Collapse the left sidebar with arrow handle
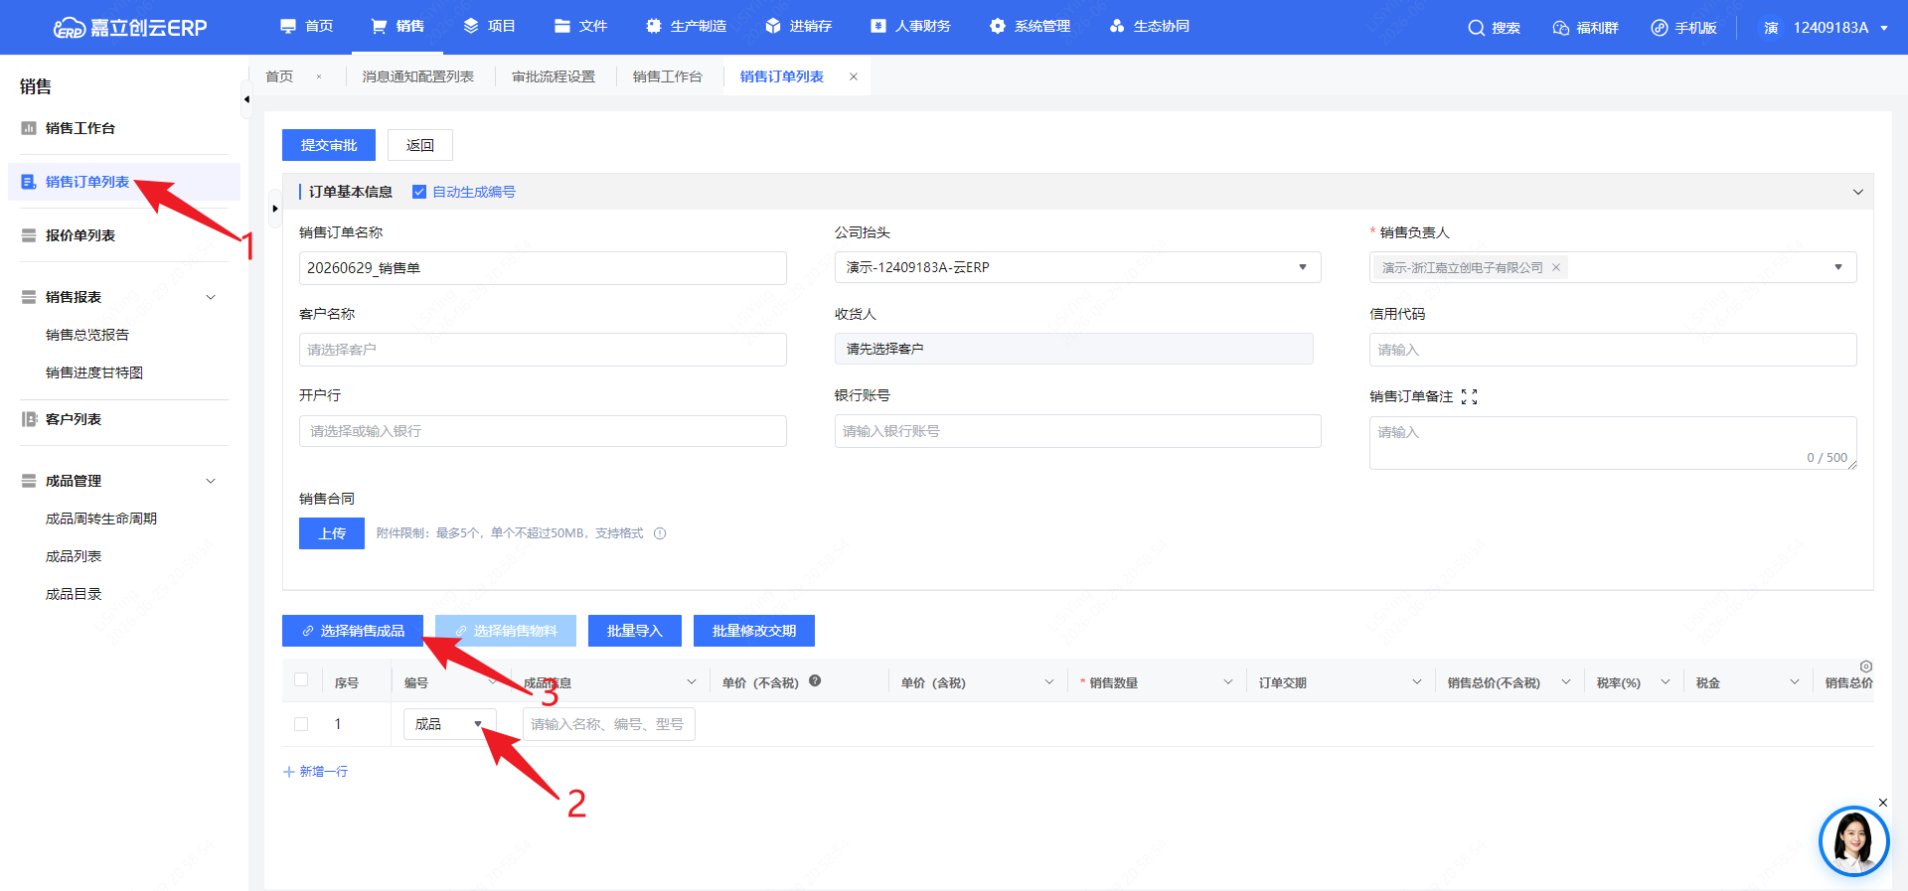The width and height of the screenshot is (1908, 891). 245,99
